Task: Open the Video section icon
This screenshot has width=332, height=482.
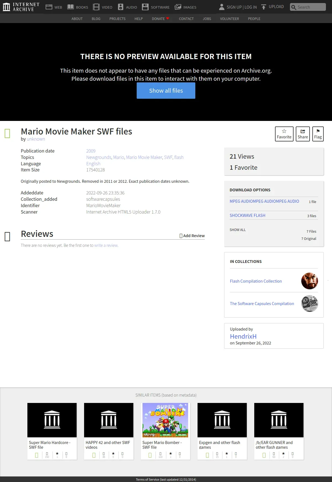Action: coord(96,7)
